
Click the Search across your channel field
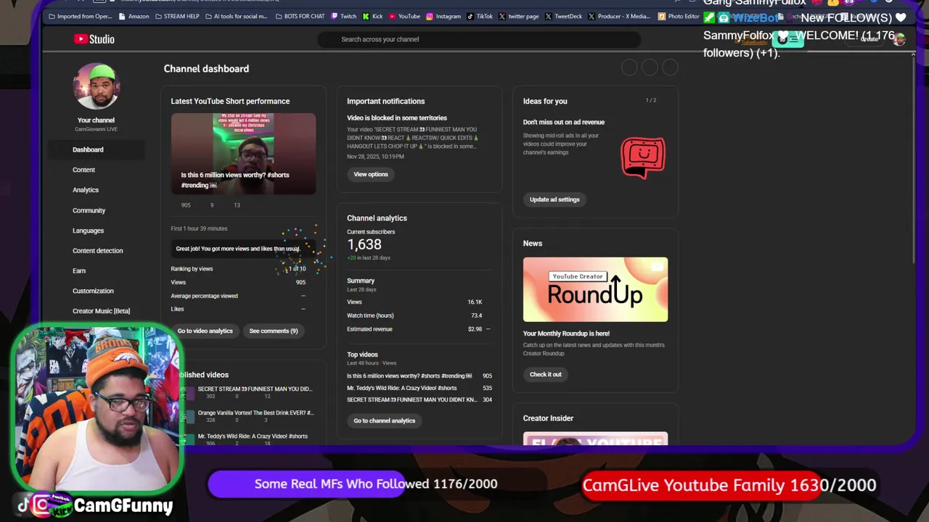point(479,39)
